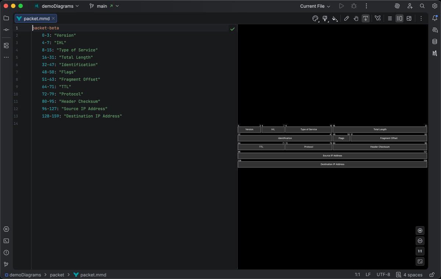This screenshot has height=279, width=441.
Task: Open preview toolbar more options
Action: point(421,18)
